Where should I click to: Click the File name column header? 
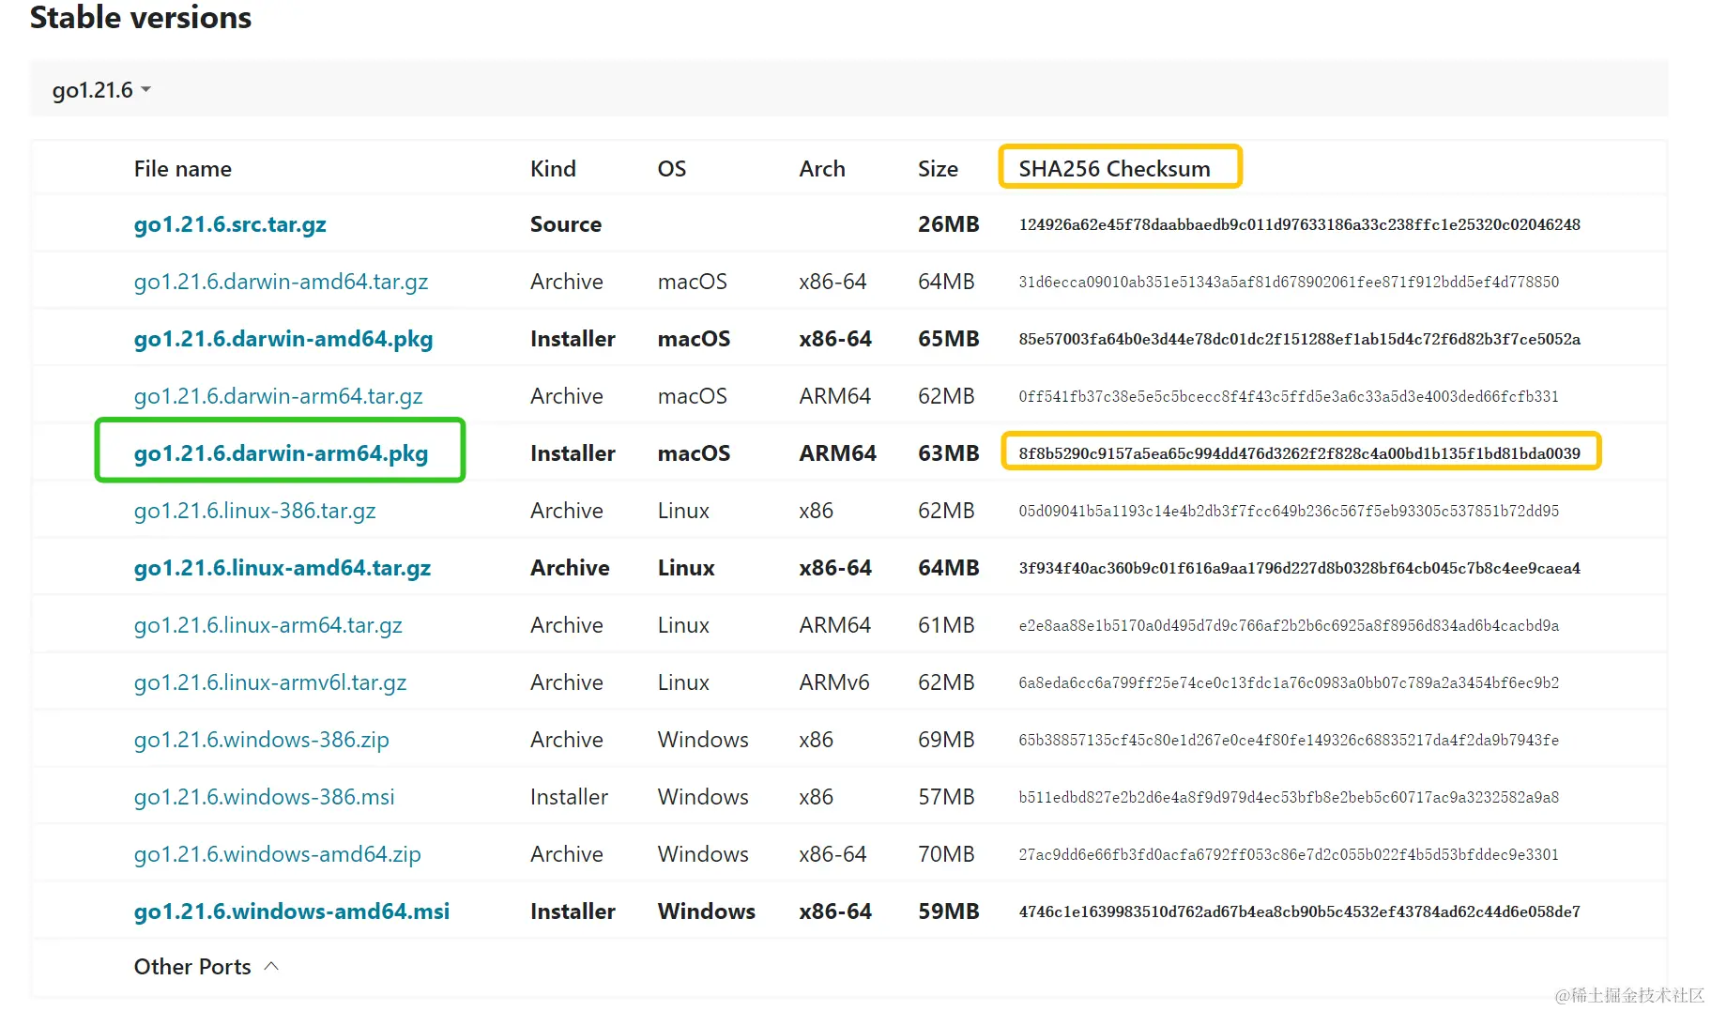pyautogui.click(x=182, y=169)
